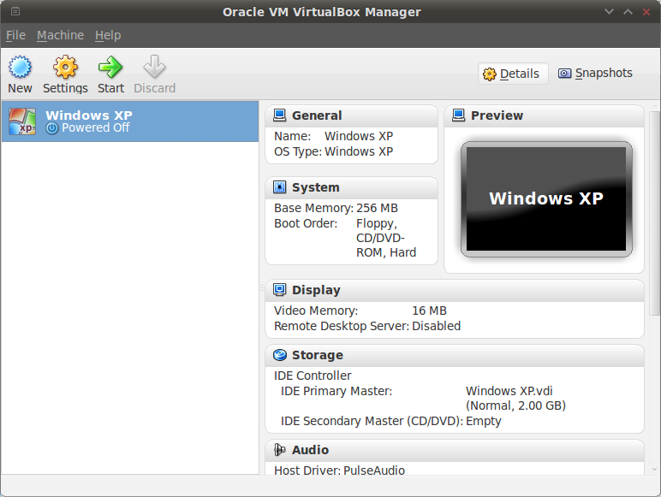This screenshot has height=497, width=661.
Task: Select the Windows XP virtual machine entry
Action: coord(130,121)
